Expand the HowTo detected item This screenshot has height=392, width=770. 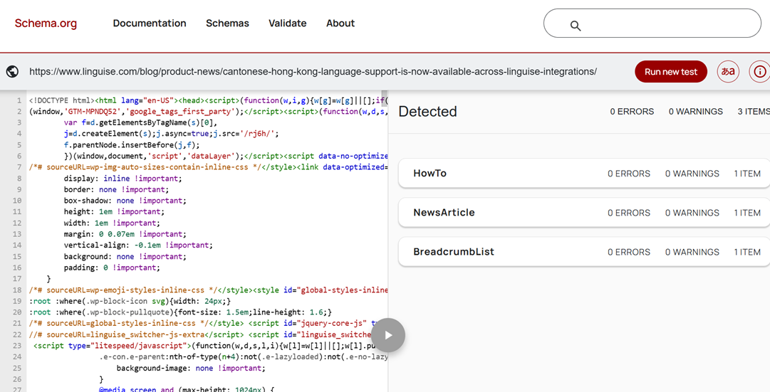click(584, 173)
